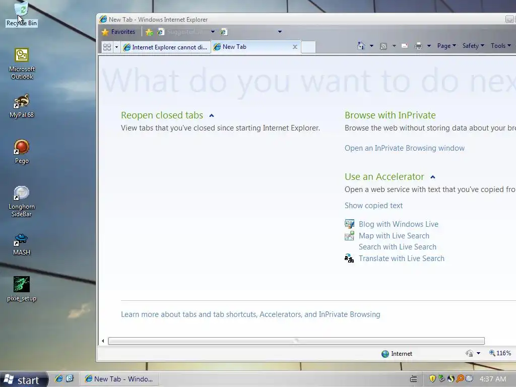Open the Page menu
The image size is (516, 387).
point(446,46)
